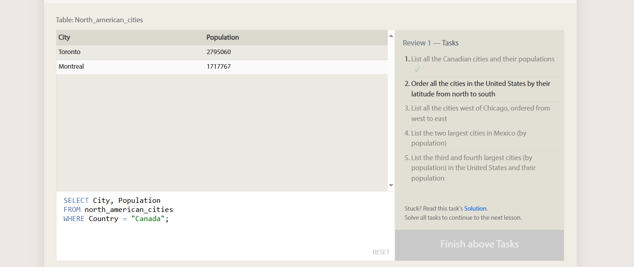
Task: Click the Finish above Tasks button
Action: click(479, 245)
